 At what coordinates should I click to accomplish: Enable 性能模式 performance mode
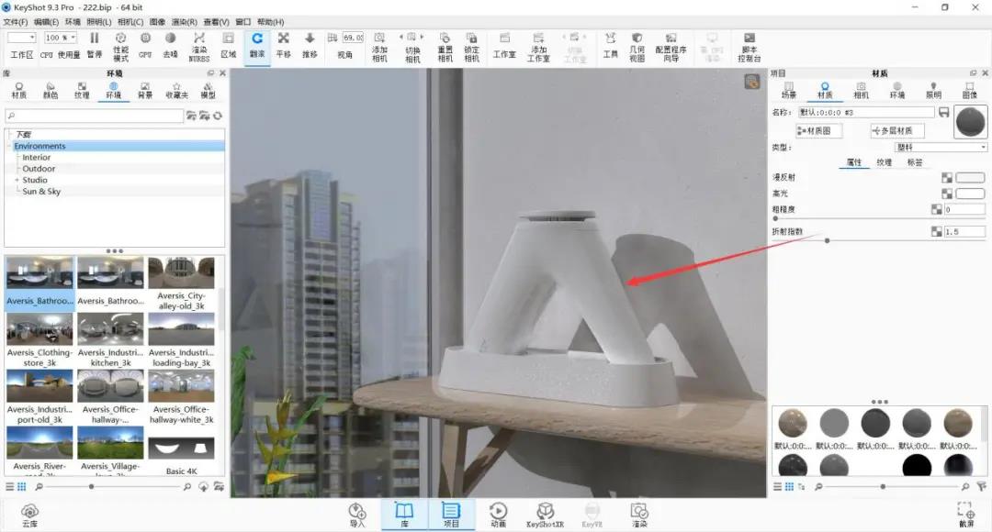[121, 47]
